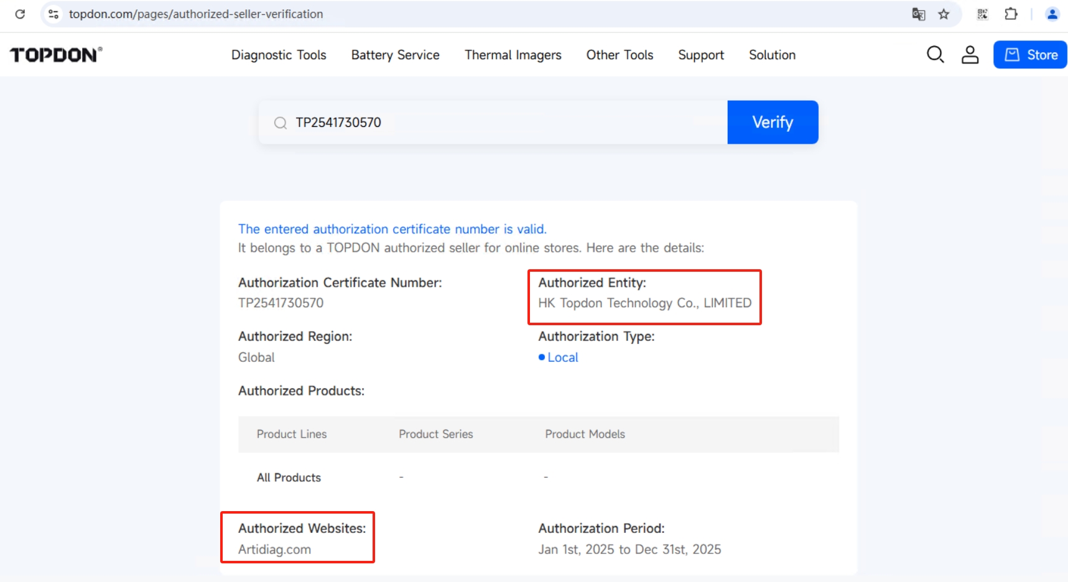Image resolution: width=1068 pixels, height=582 pixels.
Task: Open the Battery Service menu
Action: [x=396, y=55]
